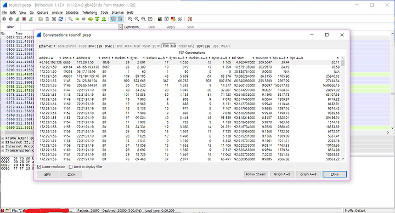Go forward in packet history arrow

tap(83, 19)
